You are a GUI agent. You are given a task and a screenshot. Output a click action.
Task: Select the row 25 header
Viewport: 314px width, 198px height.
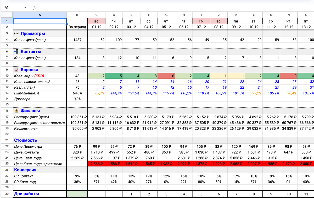[7, 164]
